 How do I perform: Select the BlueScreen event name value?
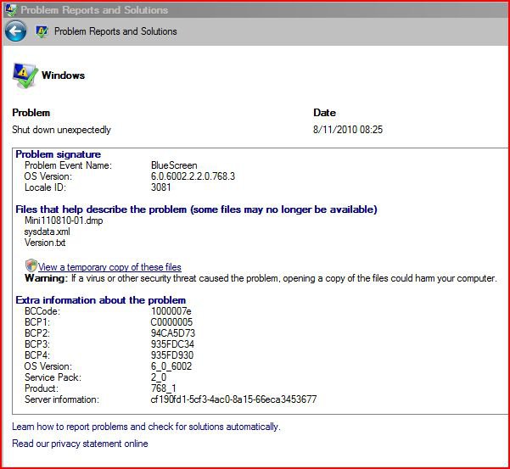pos(174,165)
